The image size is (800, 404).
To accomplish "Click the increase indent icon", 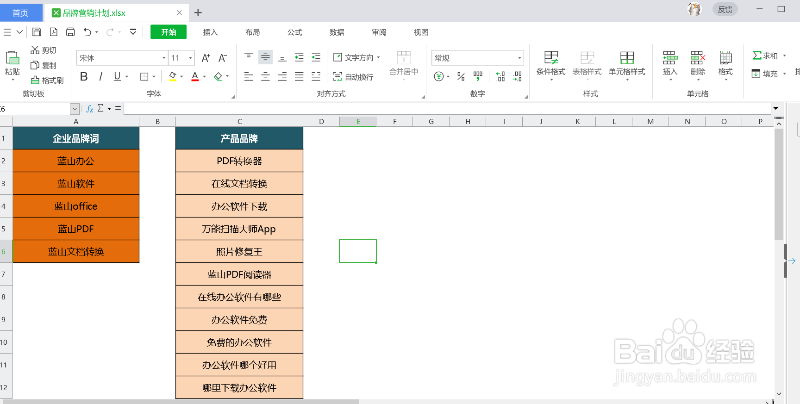I will (316, 57).
